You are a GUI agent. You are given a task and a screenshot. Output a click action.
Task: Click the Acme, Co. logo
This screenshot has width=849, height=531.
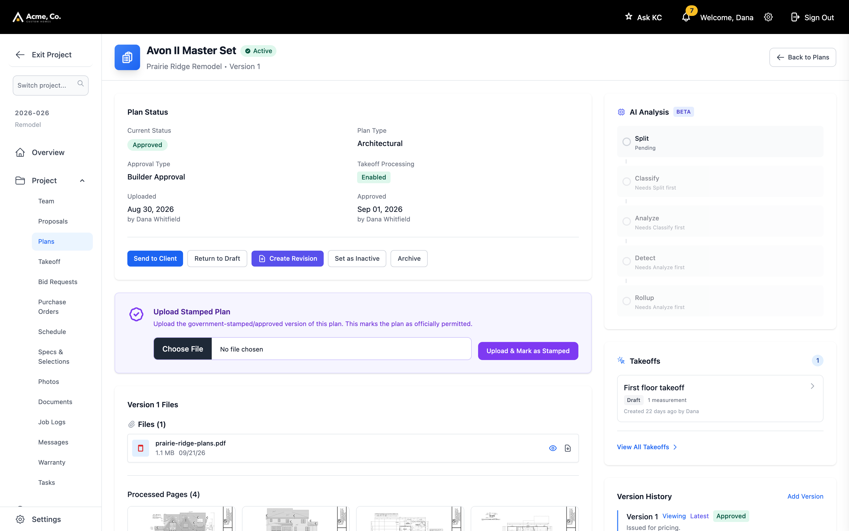pos(37,17)
